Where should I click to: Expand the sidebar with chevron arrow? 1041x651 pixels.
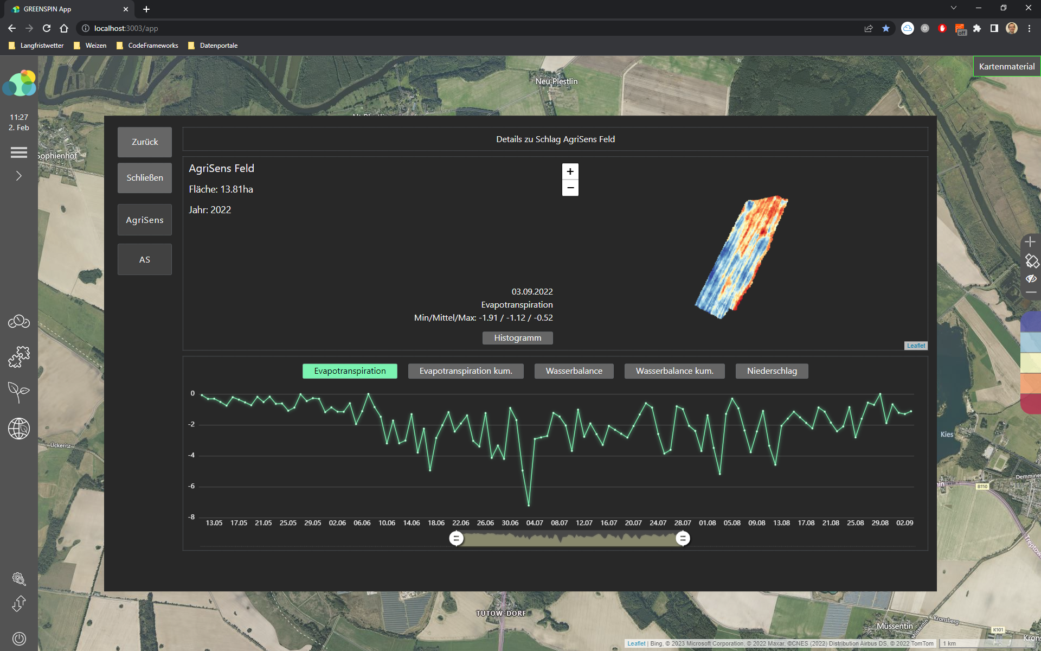[19, 176]
